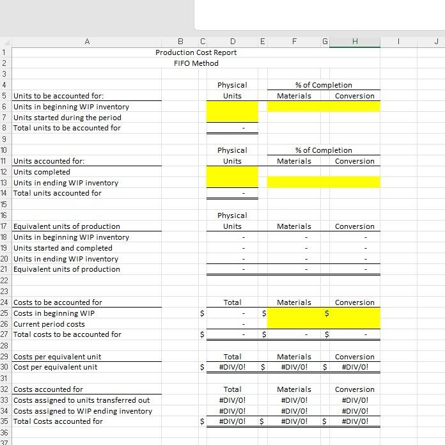Select highlighted column H header
Screen dimensions: 445x445
(355, 42)
